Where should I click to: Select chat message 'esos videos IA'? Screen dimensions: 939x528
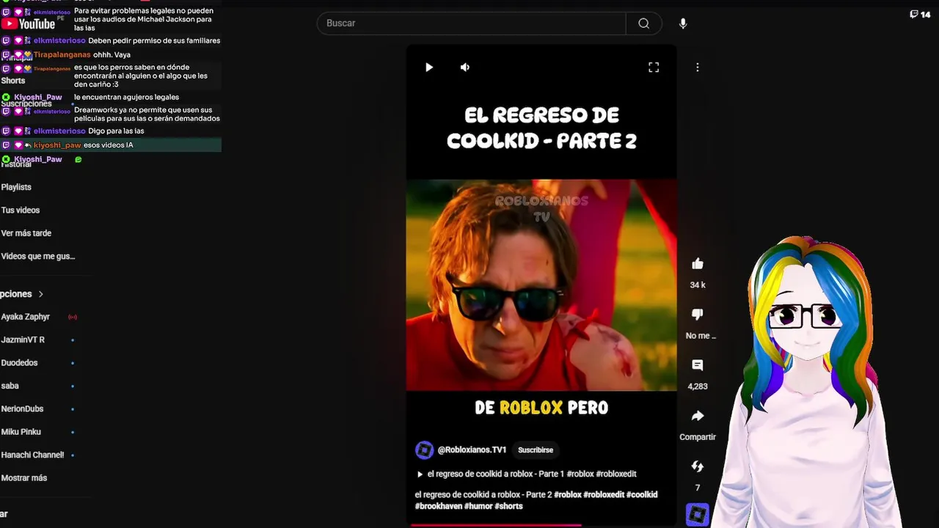[x=109, y=145]
